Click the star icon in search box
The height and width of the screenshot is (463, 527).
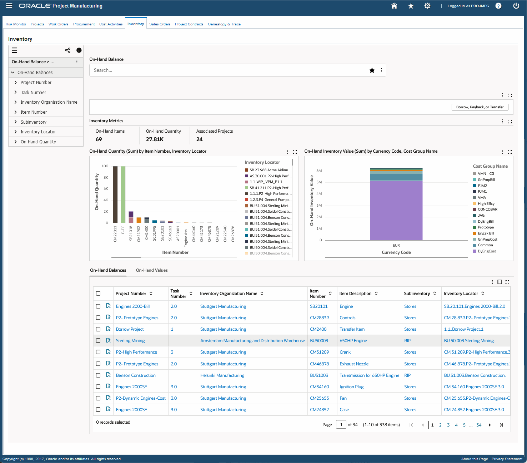pos(372,70)
